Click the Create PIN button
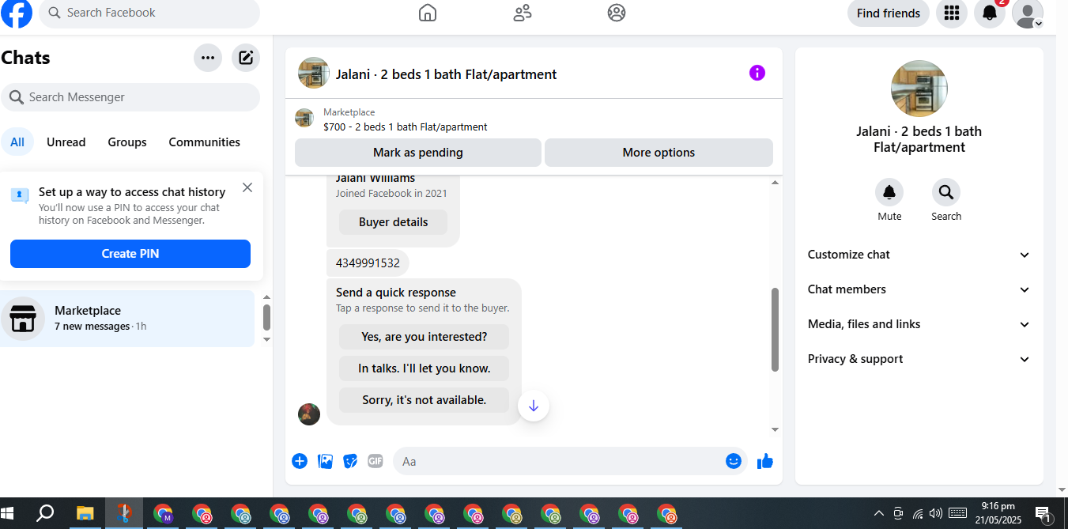This screenshot has width=1068, height=529. coord(130,254)
